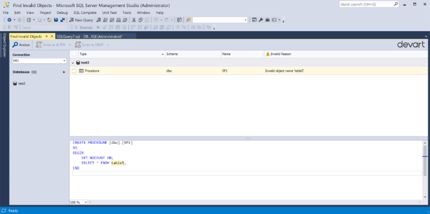
Task: Open the Debug menu
Action: tap(62, 13)
